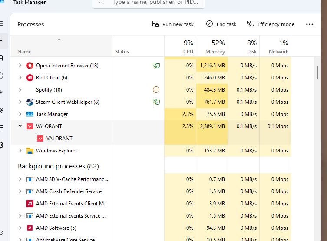Click the vertical scrollbar thumb
Image resolution: width=327 pixels, height=241 pixels.
pyautogui.click(x=317, y=78)
